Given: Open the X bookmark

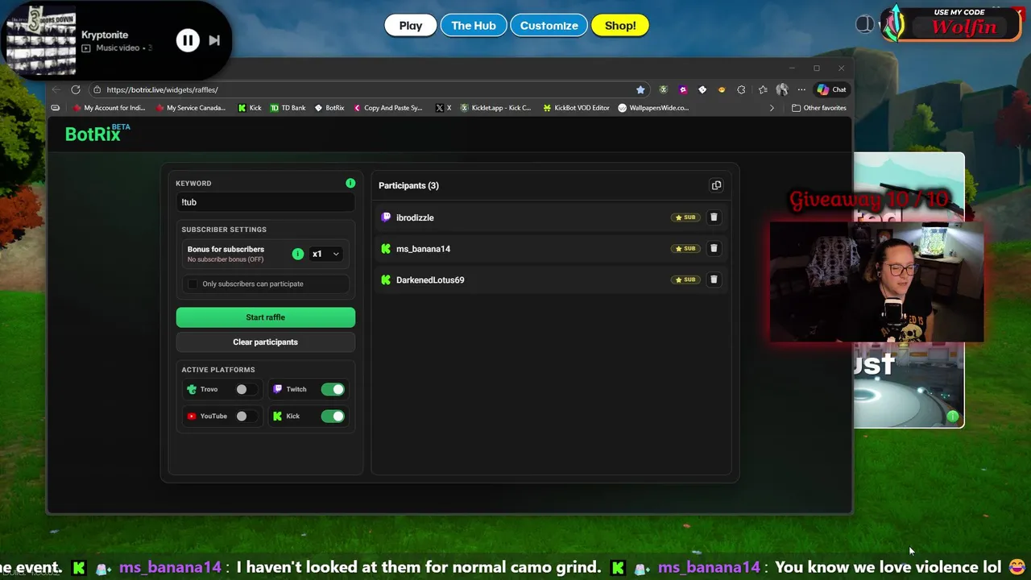Looking at the screenshot, I should (443, 108).
